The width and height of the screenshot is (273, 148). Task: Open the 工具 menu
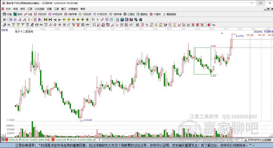[x=56, y=9]
